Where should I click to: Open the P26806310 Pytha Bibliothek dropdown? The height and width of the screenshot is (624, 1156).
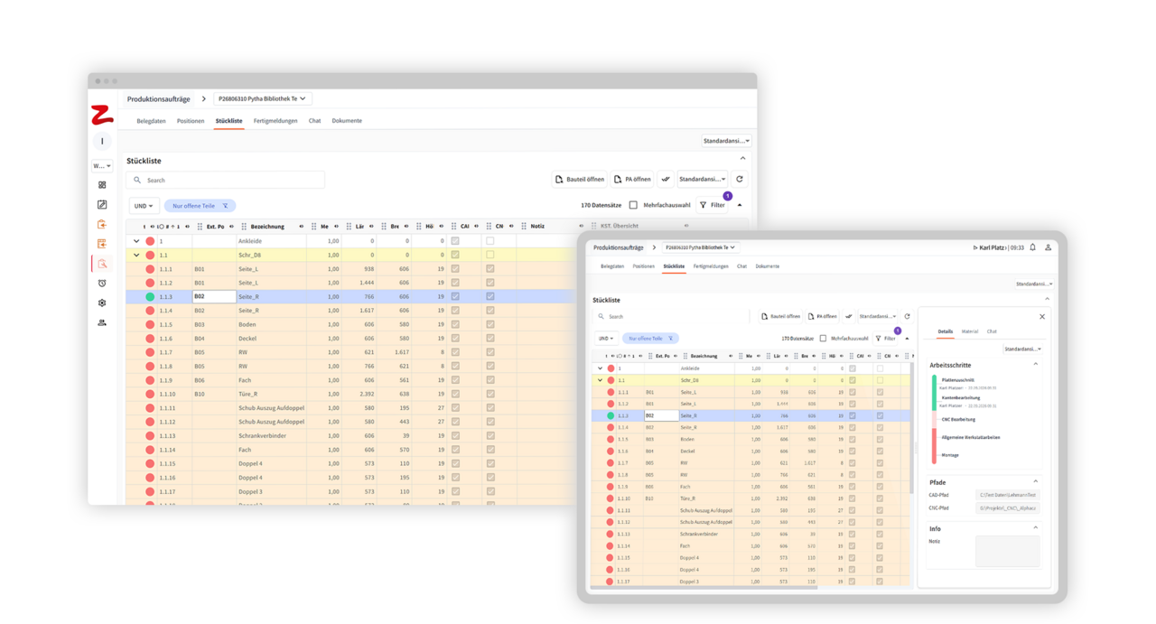(x=263, y=99)
